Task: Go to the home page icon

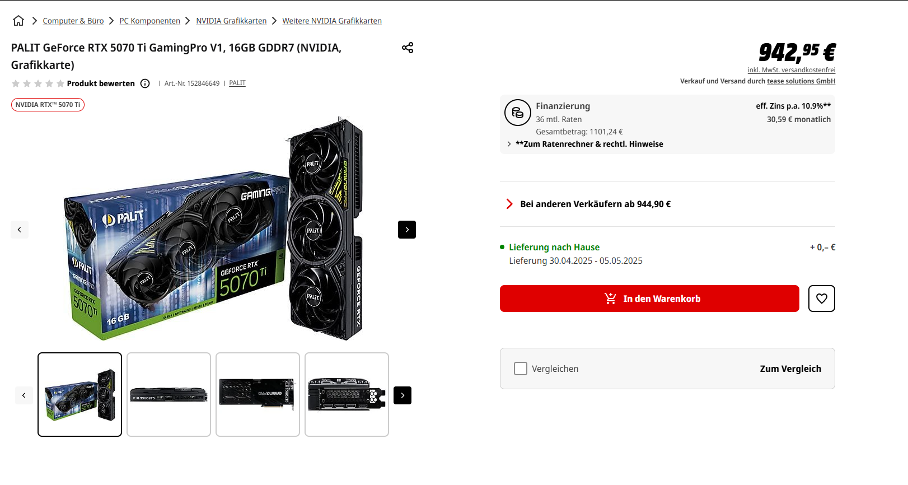Action: point(18,21)
